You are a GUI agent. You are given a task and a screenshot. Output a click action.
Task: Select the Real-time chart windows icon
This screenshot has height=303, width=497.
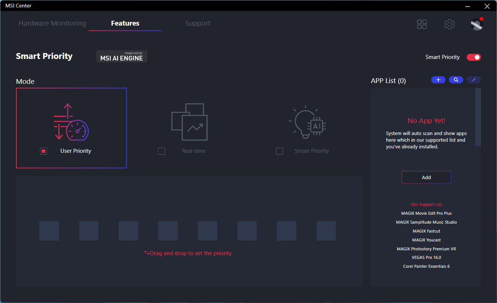coord(189,122)
